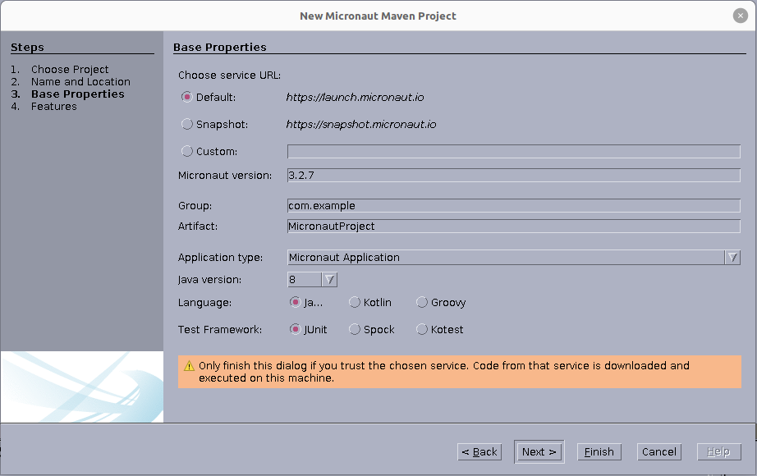
Task: Proceed with the Next button
Action: click(539, 452)
